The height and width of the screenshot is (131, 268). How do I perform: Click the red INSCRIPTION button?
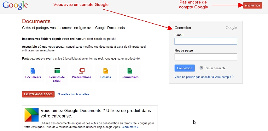253,5
